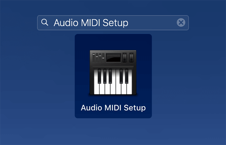The width and height of the screenshot is (226, 145).
Task: Click dark tile area above the keyboard icon
Action: coord(113,42)
